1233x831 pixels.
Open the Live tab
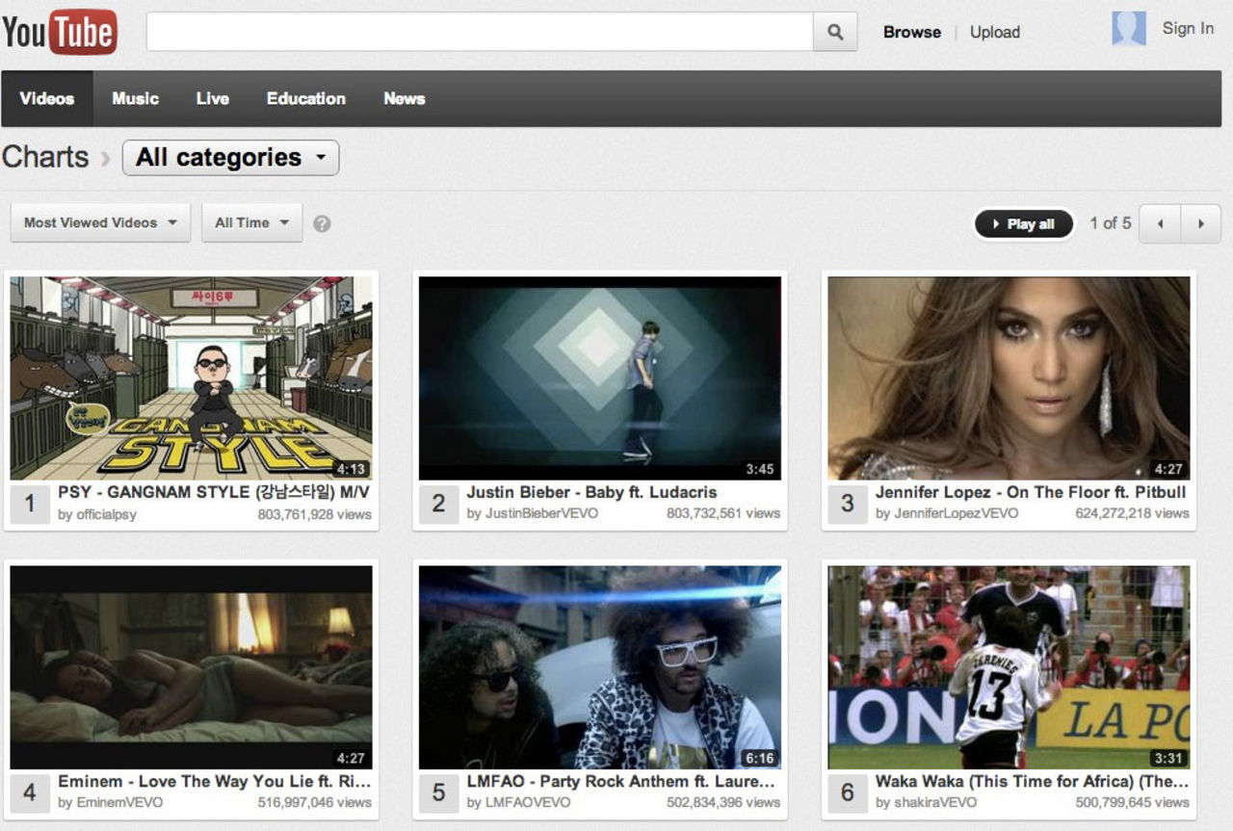tap(212, 98)
